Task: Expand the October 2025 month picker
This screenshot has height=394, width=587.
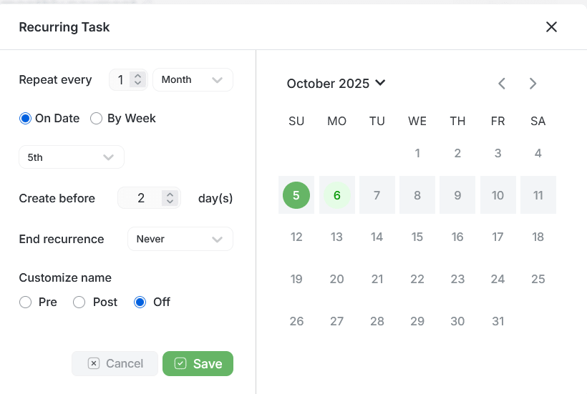Action: coord(336,84)
